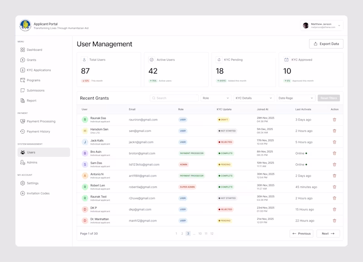This screenshot has height=262, width=363.
Task: Open the KYC Details filter dropdown
Action: [x=254, y=98]
